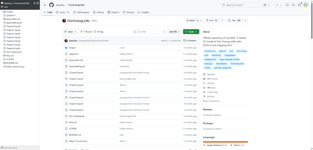313x150 pixels.
Task: Pin the Octotree sidebar
Action: coord(38,3)
